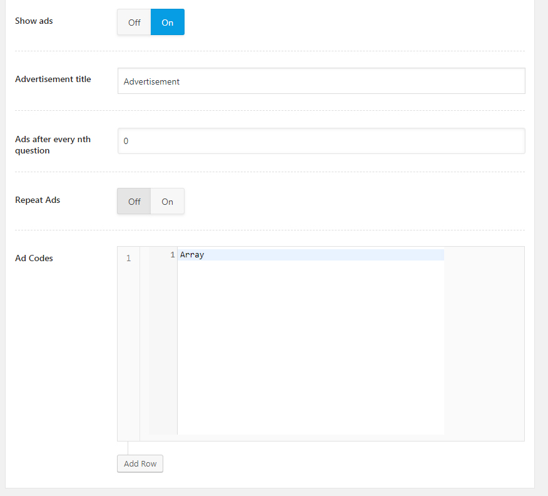The height and width of the screenshot is (496, 548).
Task: Set Repeat Ads to Off
Action: tap(134, 201)
